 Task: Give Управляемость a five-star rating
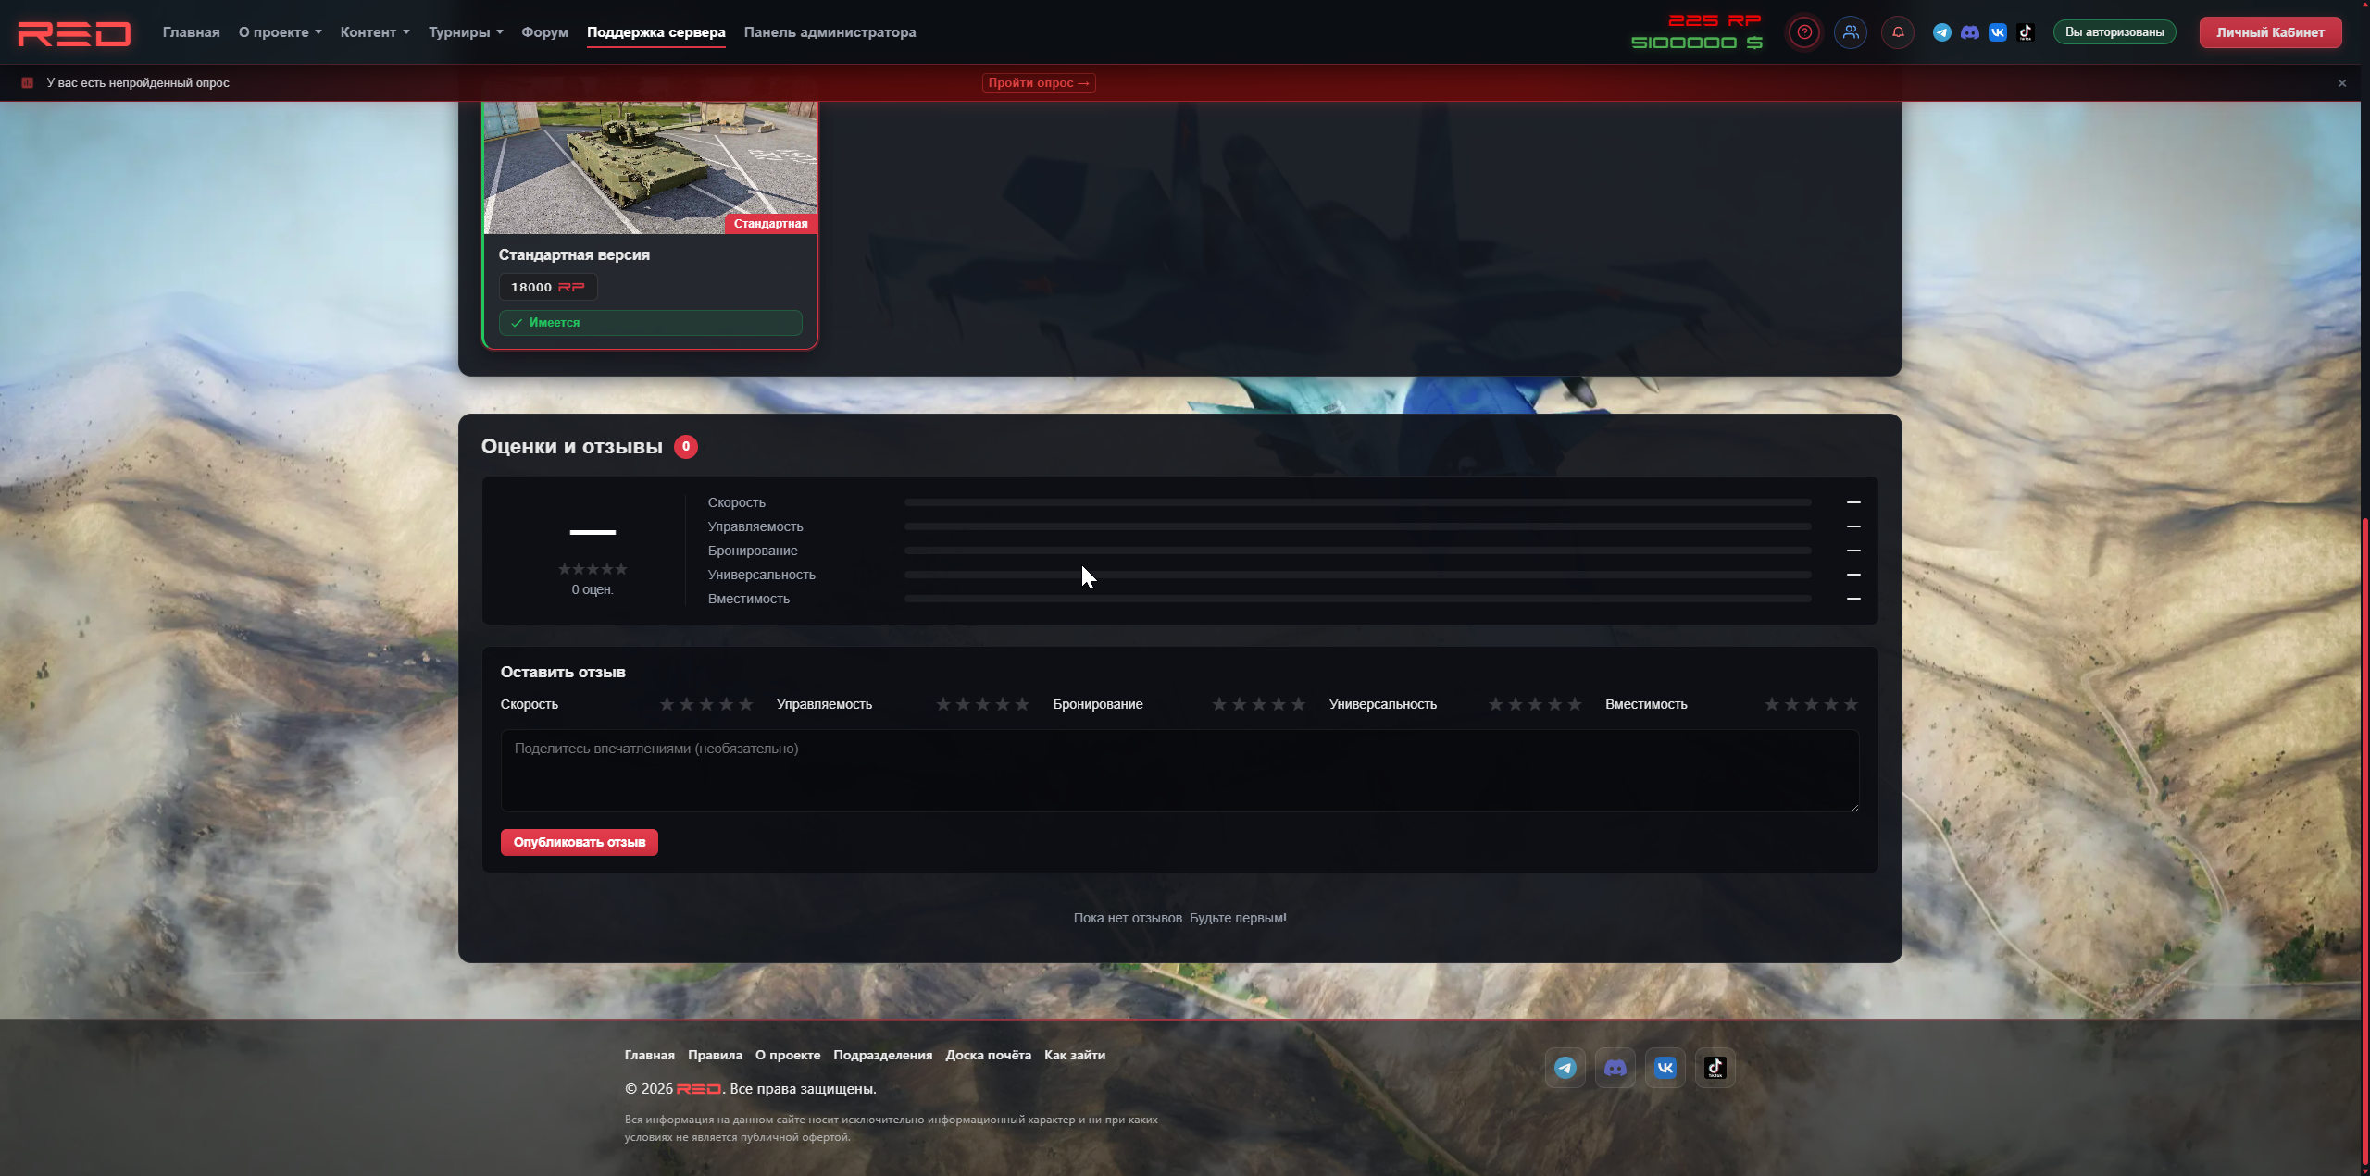(1022, 704)
